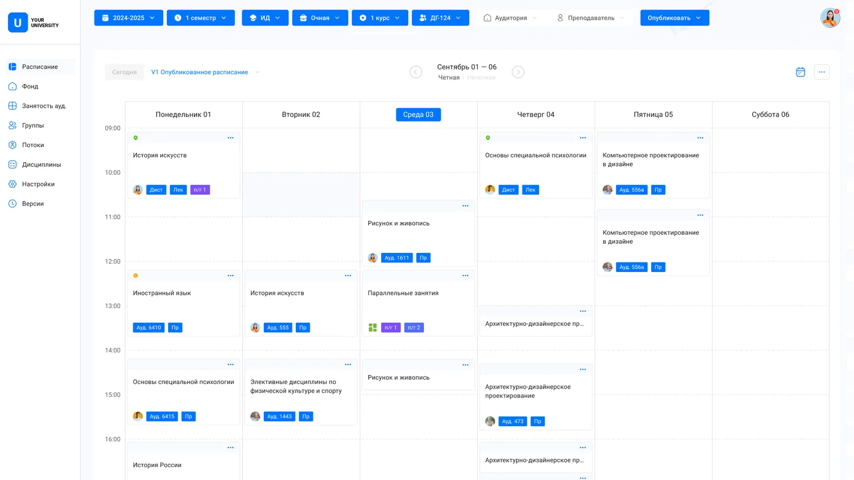The width and height of the screenshot is (854, 480).
Task: Open the schedule more-options ellipsis button
Action: [821, 72]
